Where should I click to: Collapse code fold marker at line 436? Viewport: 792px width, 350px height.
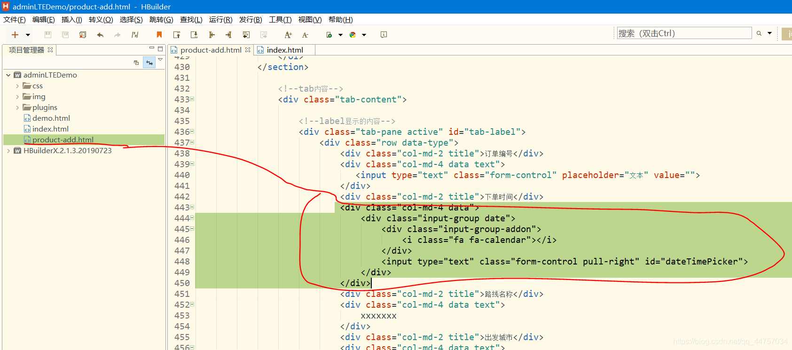[192, 132]
